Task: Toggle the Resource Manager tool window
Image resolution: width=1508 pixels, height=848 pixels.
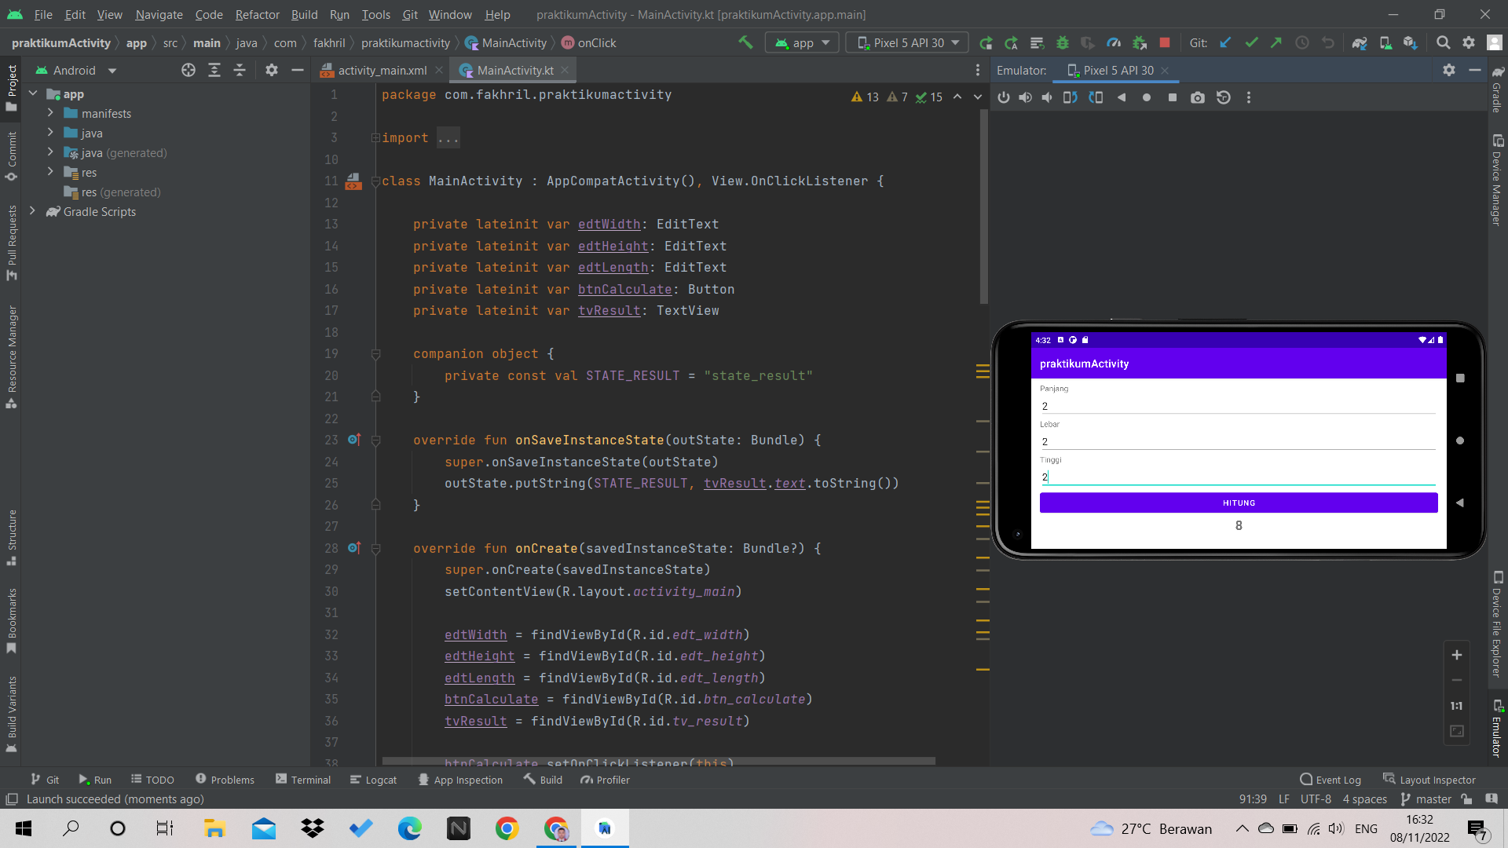Action: pos(11,356)
